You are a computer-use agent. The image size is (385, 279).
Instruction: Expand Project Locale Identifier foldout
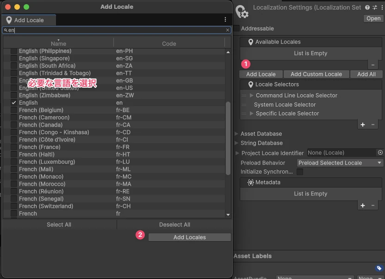237,153
